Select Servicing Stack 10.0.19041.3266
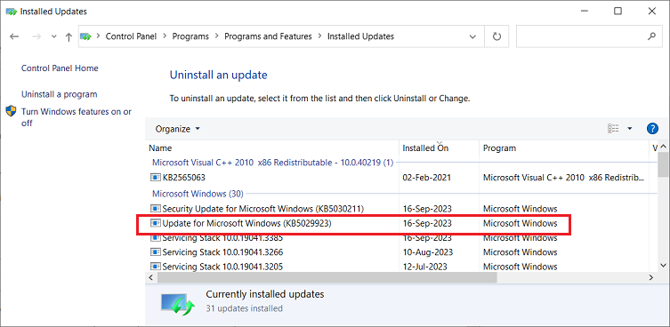Viewport: 670px width, 327px height. tap(222, 252)
